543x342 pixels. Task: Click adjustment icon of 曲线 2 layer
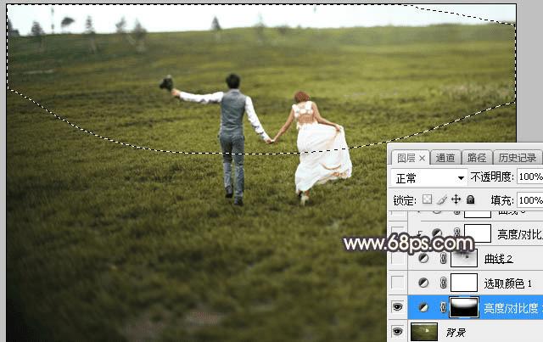pos(423,258)
